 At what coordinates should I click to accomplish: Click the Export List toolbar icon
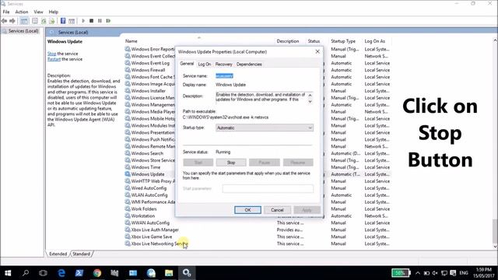click(x=52, y=21)
